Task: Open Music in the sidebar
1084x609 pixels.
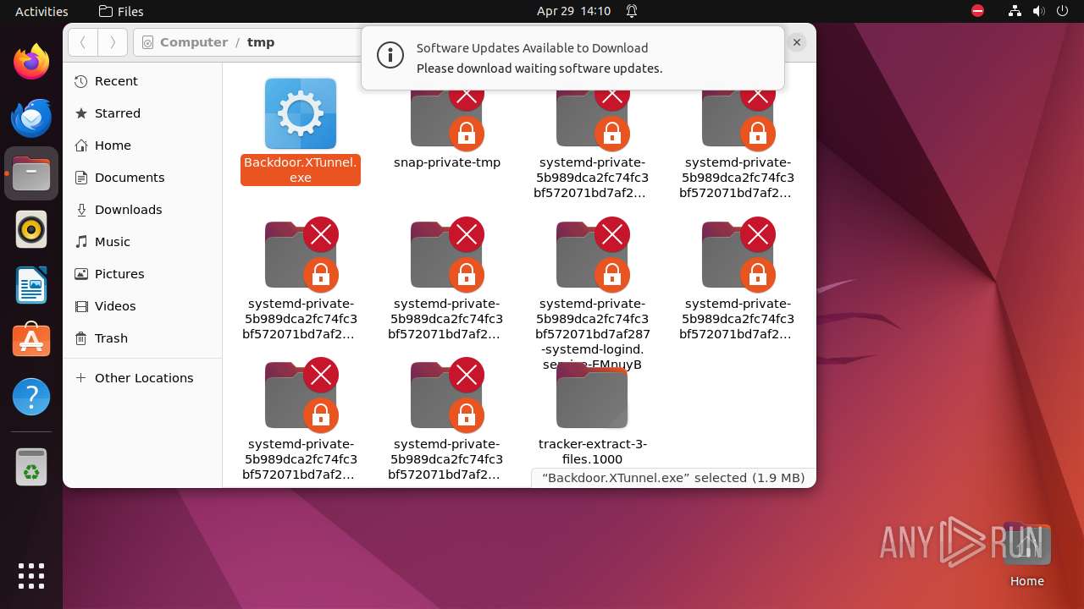Action: 142,242
